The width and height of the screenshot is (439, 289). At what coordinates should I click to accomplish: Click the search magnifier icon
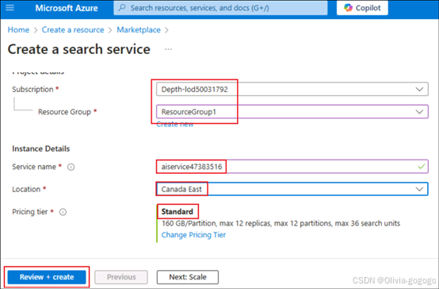(x=122, y=8)
